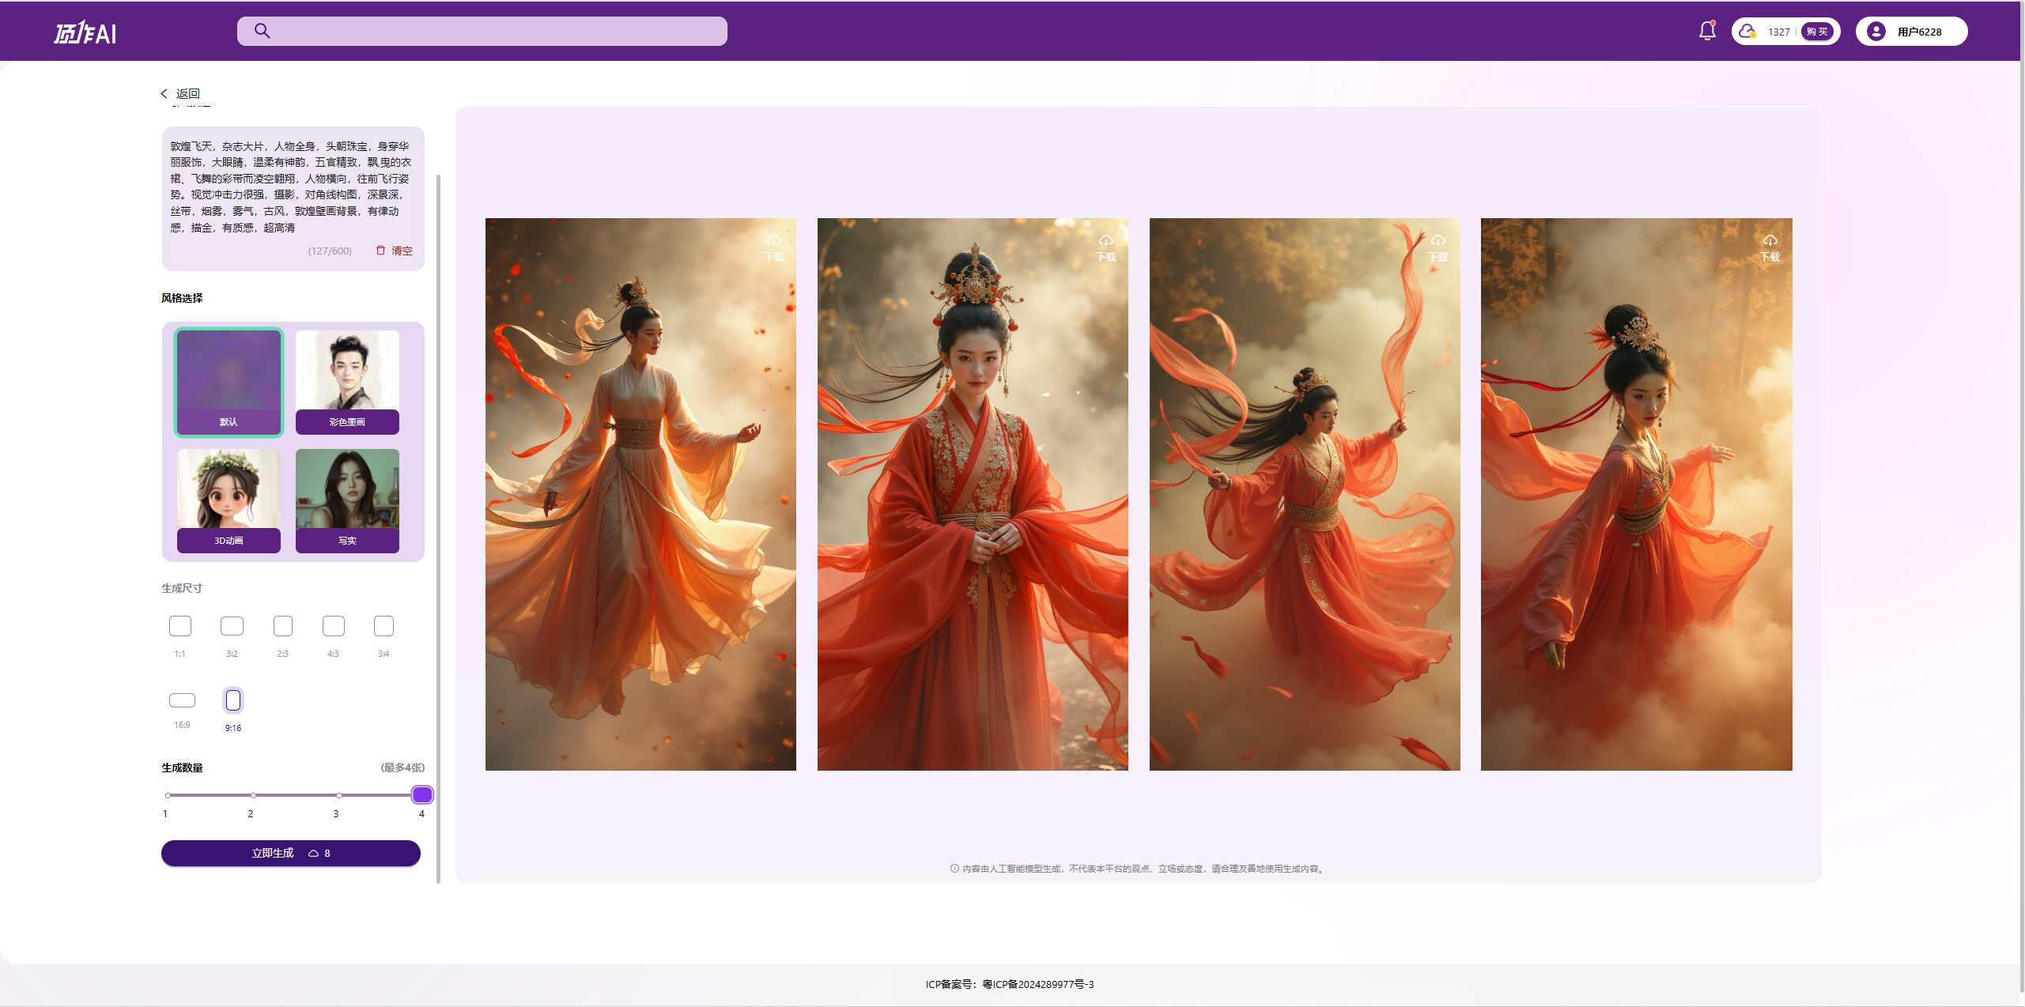The width and height of the screenshot is (2025, 1007).
Task: Go back using 返回 chevron
Action: tap(164, 93)
